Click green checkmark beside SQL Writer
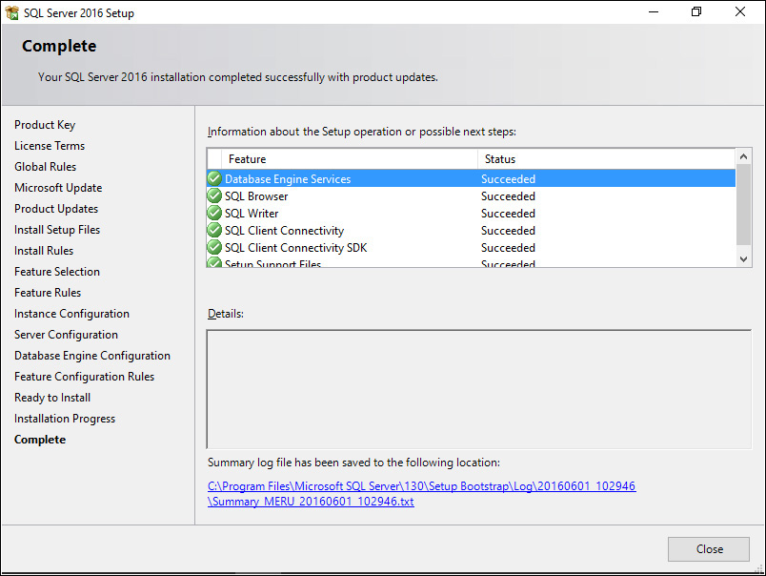766x576 pixels. tap(214, 214)
